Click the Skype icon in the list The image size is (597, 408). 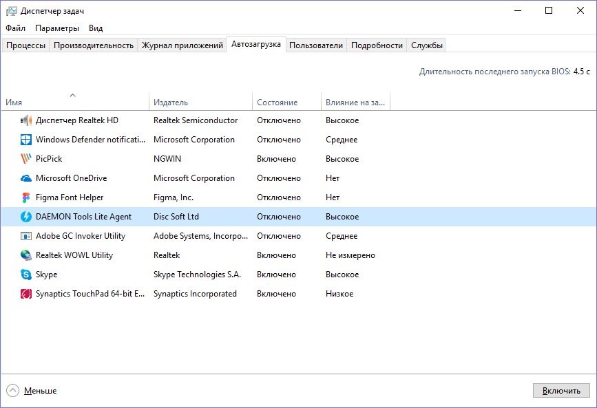26,275
